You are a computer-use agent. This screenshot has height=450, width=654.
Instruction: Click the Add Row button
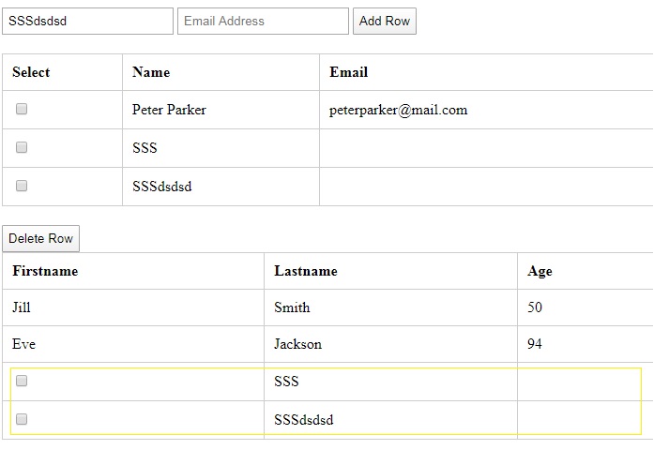tap(384, 21)
